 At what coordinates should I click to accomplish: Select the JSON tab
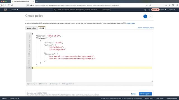42,28
